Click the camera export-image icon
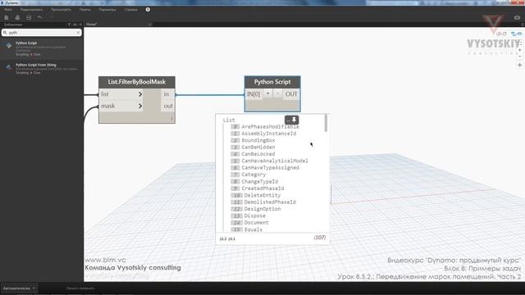Image resolution: width=525 pixels, height=295 pixels. pyautogui.click(x=517, y=17)
